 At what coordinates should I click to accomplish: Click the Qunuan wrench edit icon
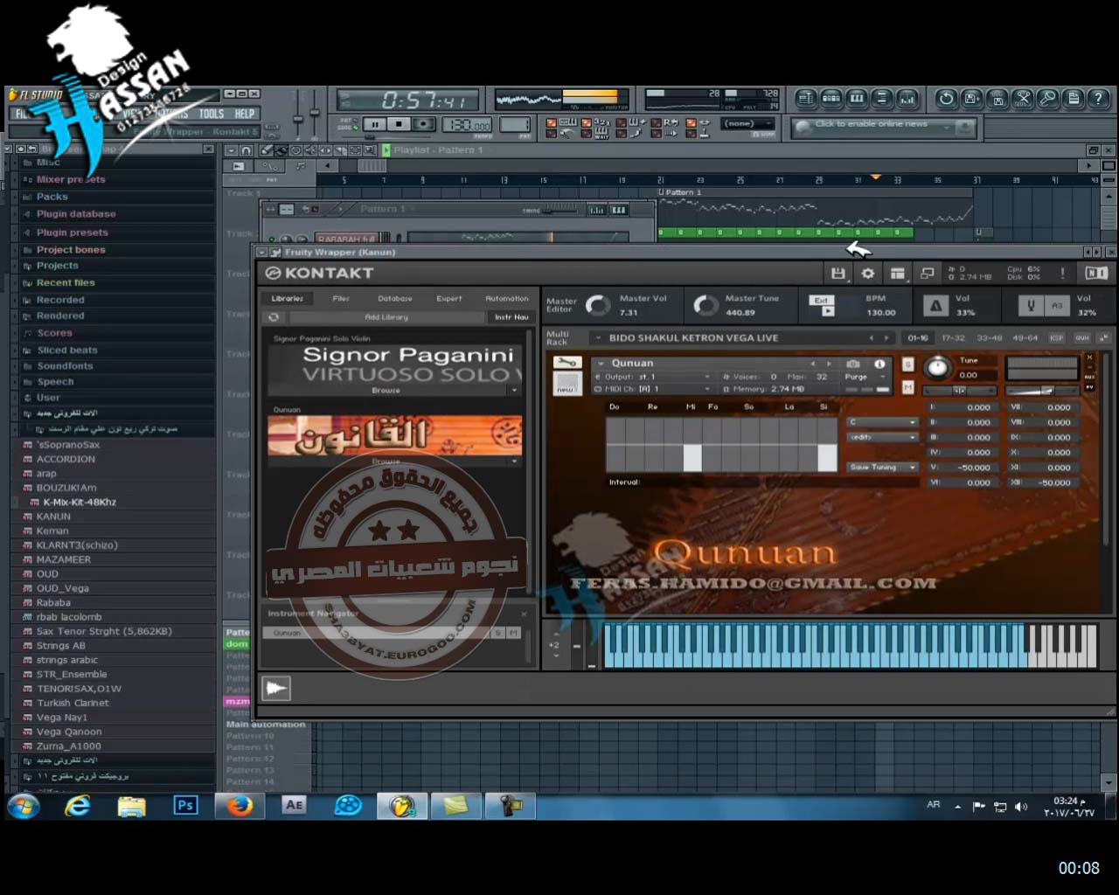point(566,363)
